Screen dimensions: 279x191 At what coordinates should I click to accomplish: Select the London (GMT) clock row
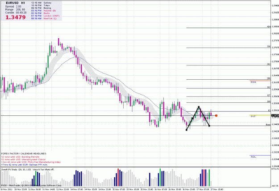coord(45,16)
